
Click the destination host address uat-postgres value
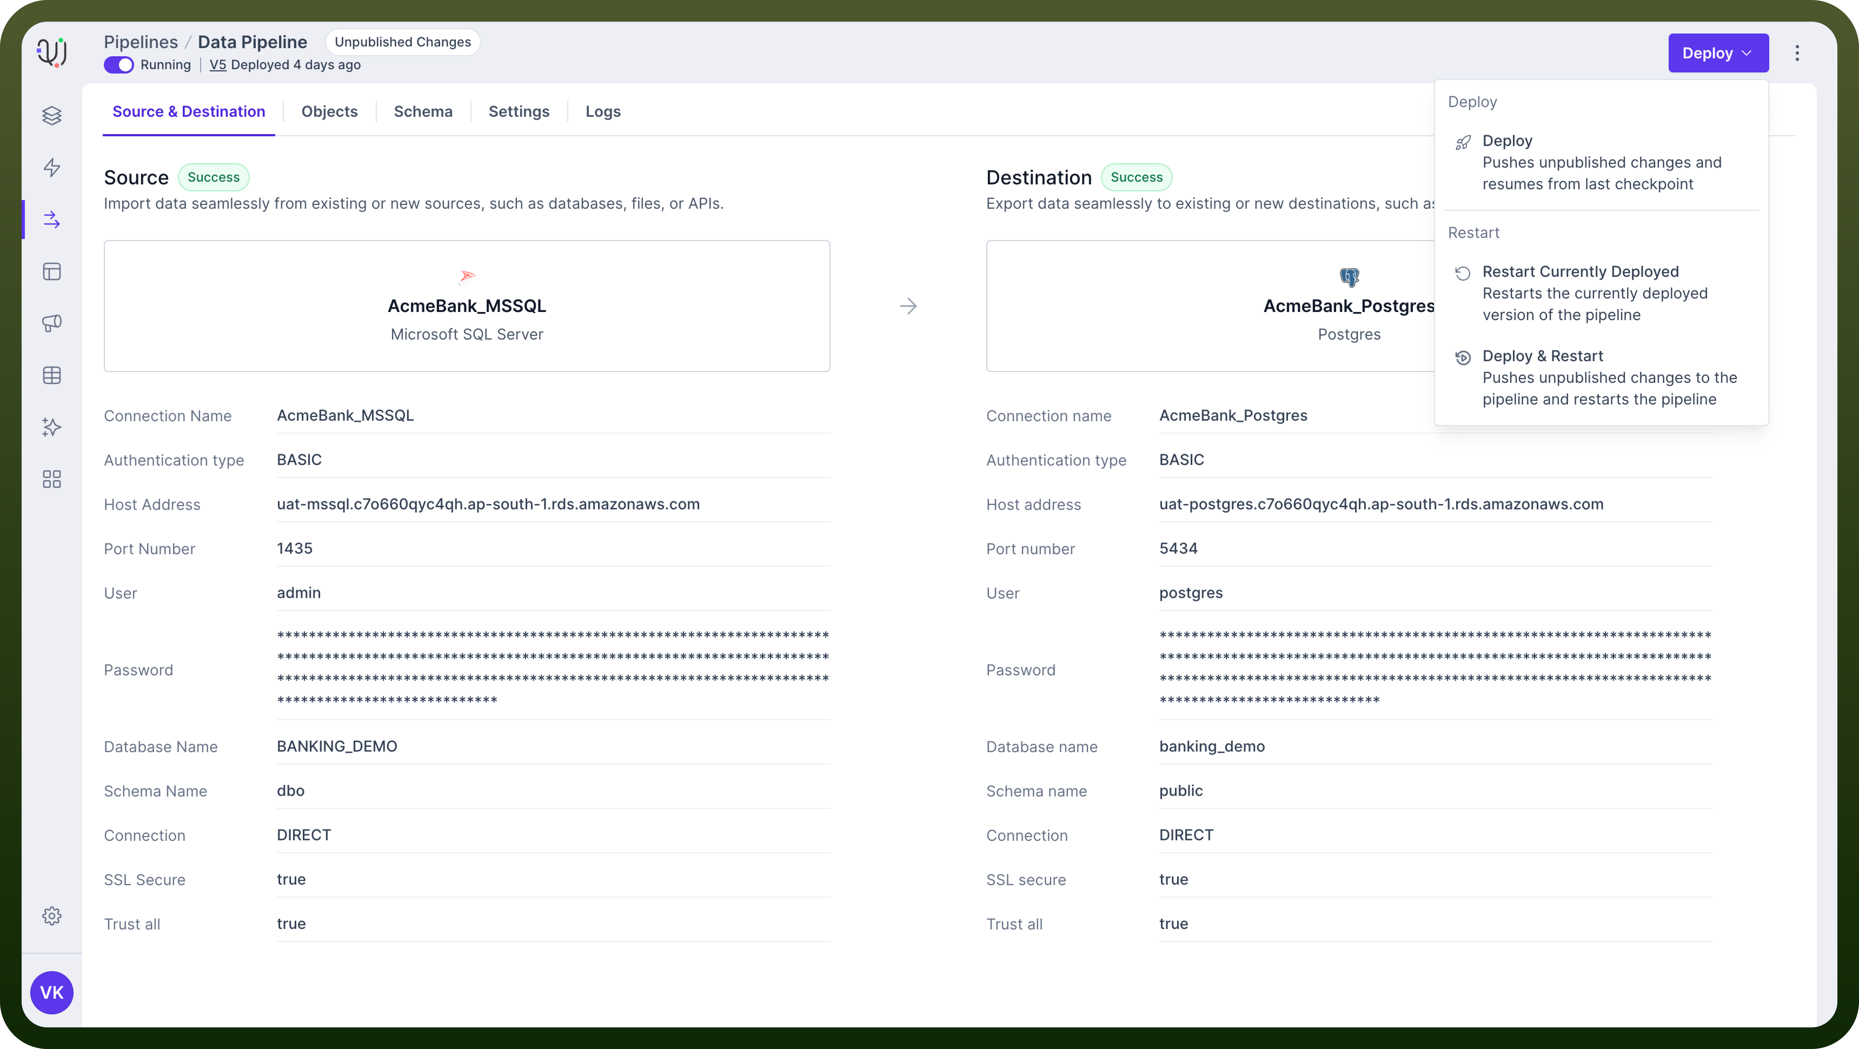pyautogui.click(x=1381, y=504)
